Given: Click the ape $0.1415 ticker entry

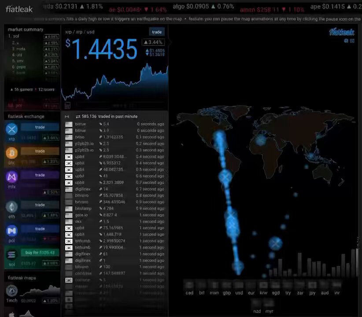Looking at the screenshot, I should point(336,7).
